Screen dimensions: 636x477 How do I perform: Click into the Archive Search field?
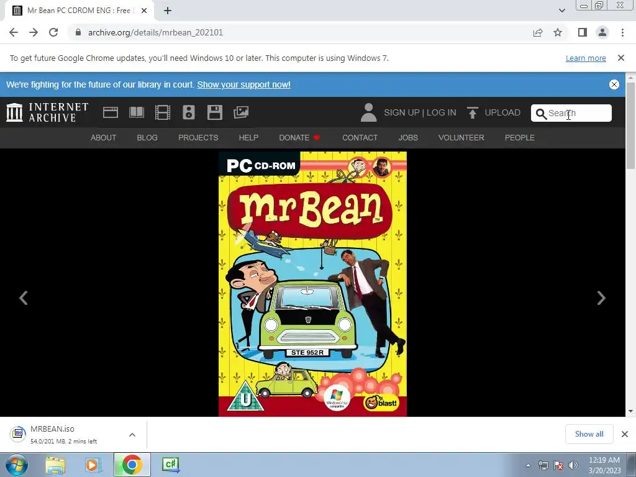click(x=571, y=113)
